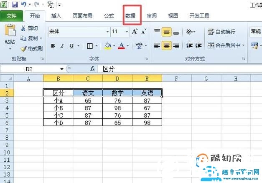This screenshot has width=262, height=183.
Task: Open alignment 对齐方式 dialog launcher
Action: coord(244,58)
